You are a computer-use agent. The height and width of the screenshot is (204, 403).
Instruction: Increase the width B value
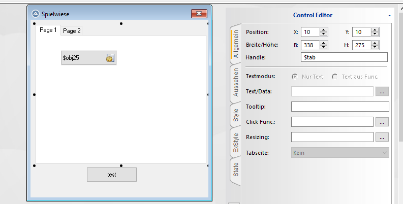pos(324,42)
